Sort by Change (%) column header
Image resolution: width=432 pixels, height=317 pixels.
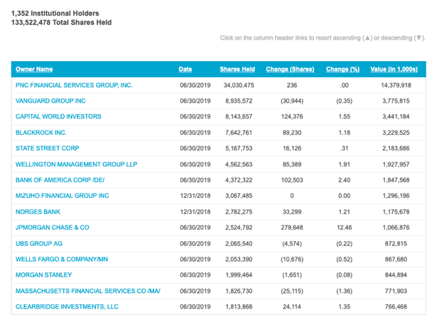click(342, 69)
